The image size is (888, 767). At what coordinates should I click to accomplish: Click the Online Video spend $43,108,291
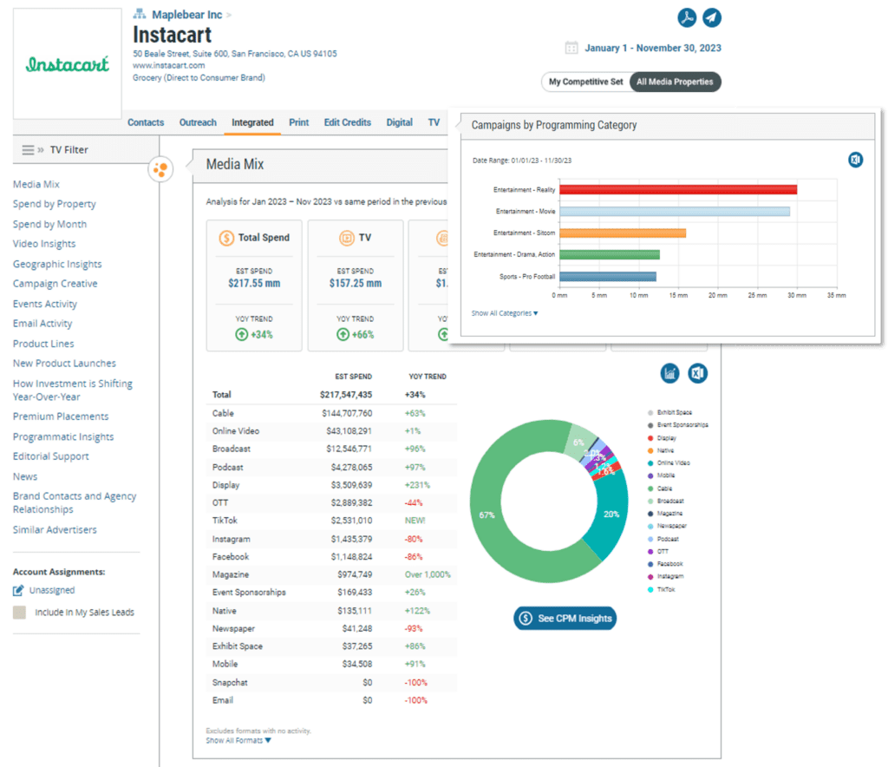click(x=349, y=431)
